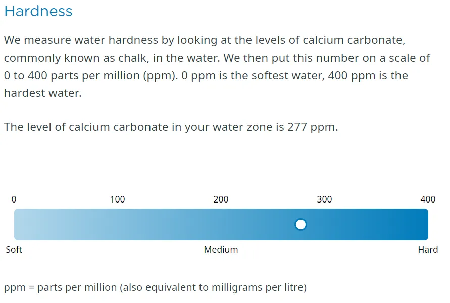Image resolution: width=450 pixels, height=303 pixels.
Task: Click the "Soft" label below the bar
Action: tap(14, 250)
